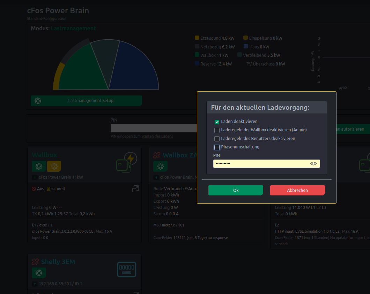Show the PIN with the eye icon
370x294 pixels.
coord(313,164)
